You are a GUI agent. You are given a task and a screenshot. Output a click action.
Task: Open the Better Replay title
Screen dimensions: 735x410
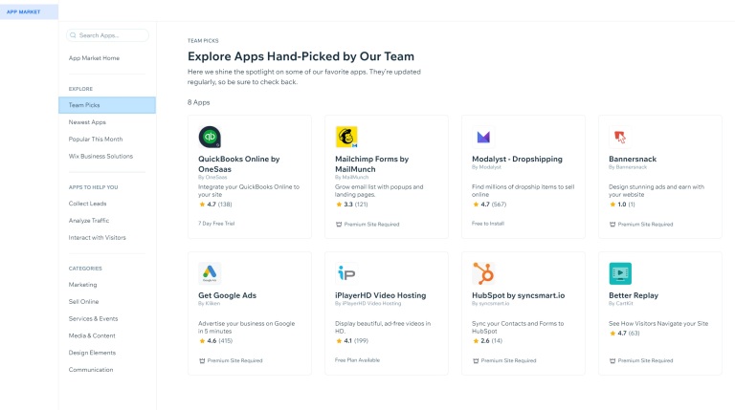tap(634, 295)
